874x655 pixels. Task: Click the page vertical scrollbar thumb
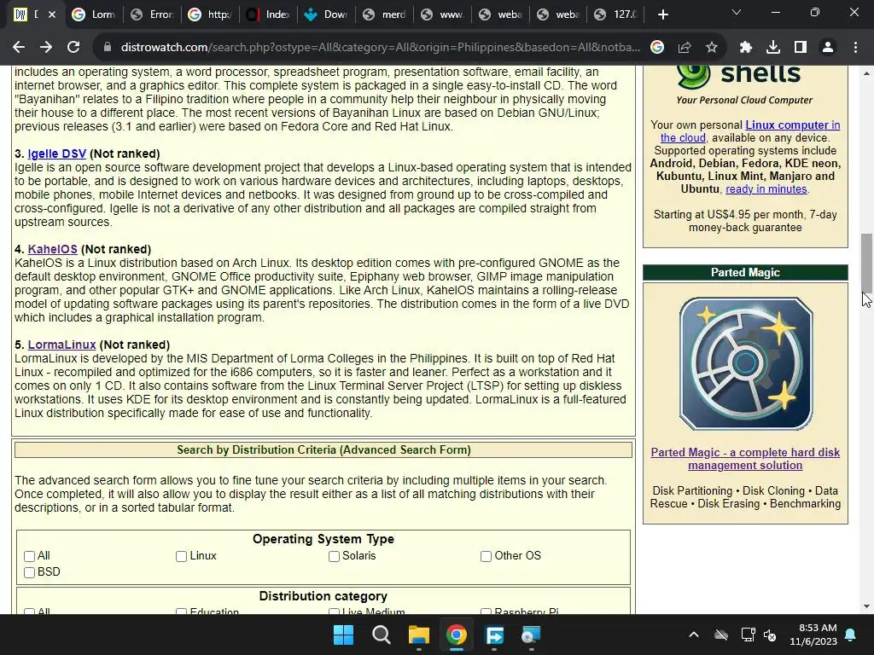pos(866,262)
